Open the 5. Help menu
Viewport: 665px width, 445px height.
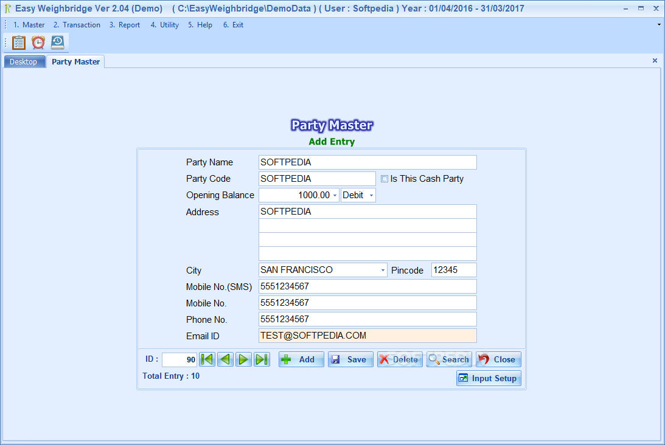click(200, 25)
